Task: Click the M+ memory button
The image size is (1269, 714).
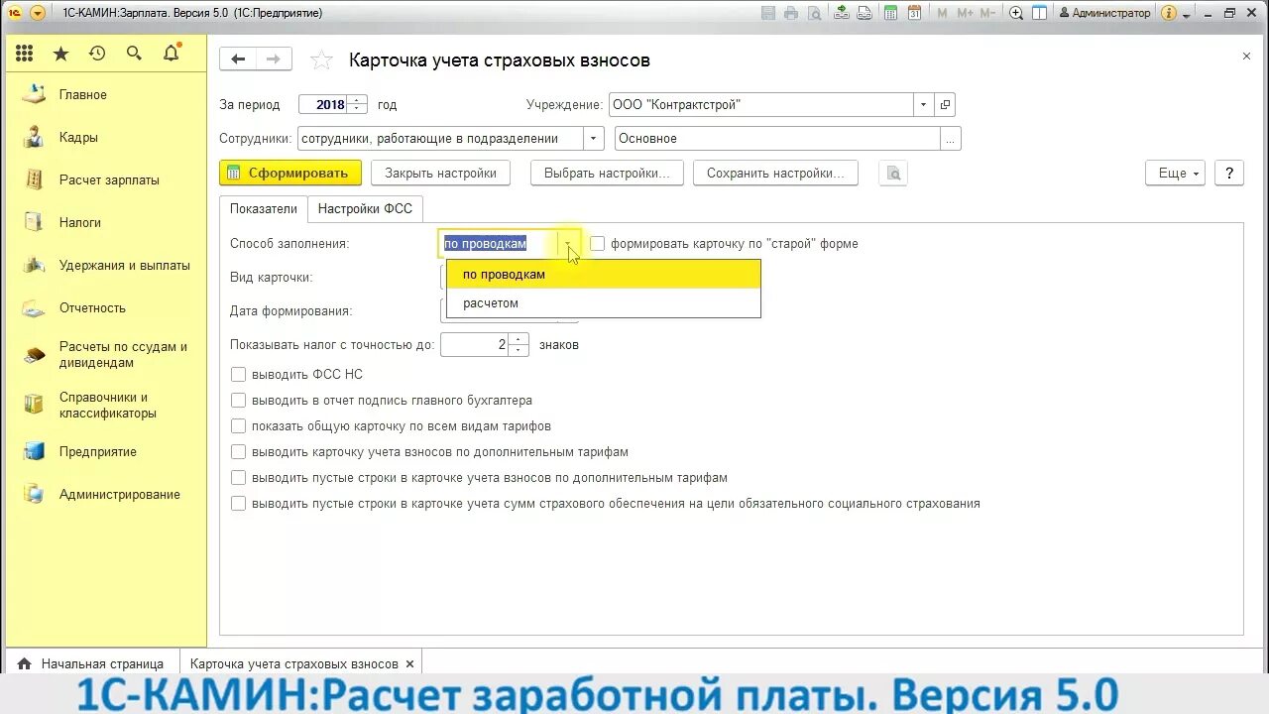Action: 965,13
